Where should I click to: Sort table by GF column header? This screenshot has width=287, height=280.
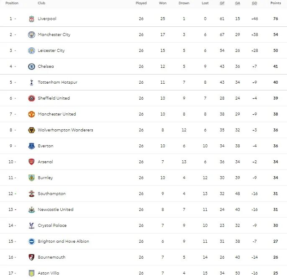tap(222, 3)
